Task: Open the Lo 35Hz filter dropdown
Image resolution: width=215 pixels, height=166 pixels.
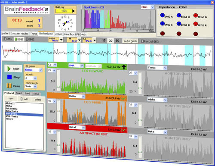Action: click(95, 40)
